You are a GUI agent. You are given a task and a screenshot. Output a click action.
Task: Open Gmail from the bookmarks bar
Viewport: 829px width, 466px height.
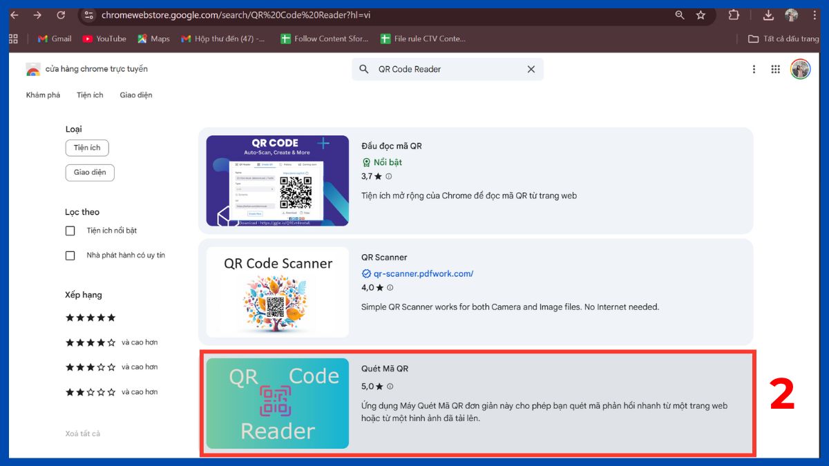(53, 39)
